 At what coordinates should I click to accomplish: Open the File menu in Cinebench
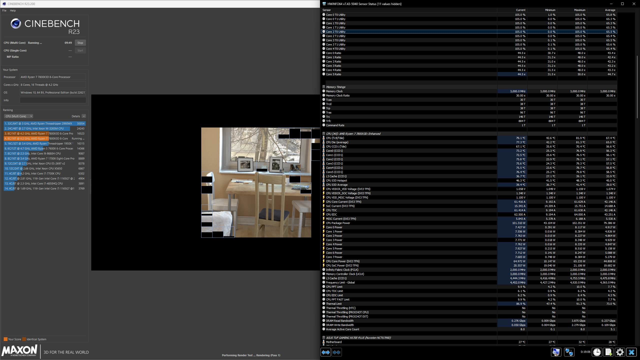pyautogui.click(x=4, y=10)
